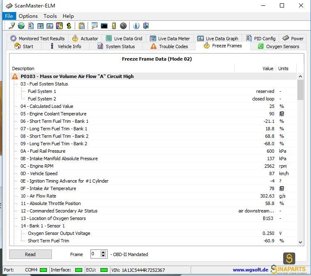Click the four-color squares toolbar icon
Image resolution: width=311 pixels, height=276 pixels.
pyautogui.click(x=59, y=26)
